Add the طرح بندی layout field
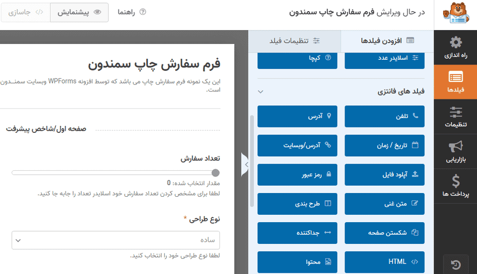This screenshot has width=477, height=274. [297, 204]
